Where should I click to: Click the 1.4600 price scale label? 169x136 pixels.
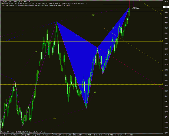pyautogui.click(x=166, y=2)
